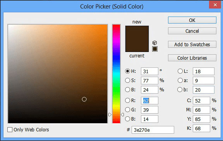The height and width of the screenshot is (141, 223).
Task: Click the web-safe color cube warning icon
Action: (154, 43)
